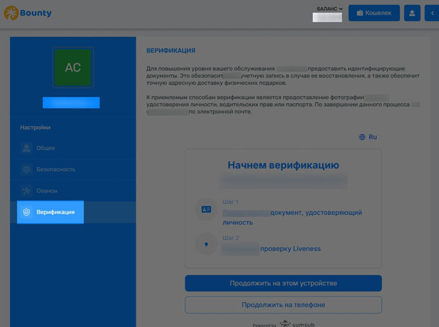Click the highlighted username bar under avatar
Viewport: 439px width, 327px height.
tap(71, 102)
